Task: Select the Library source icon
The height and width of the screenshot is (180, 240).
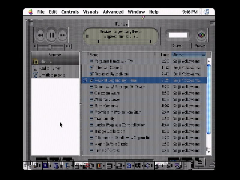Action: (35, 62)
